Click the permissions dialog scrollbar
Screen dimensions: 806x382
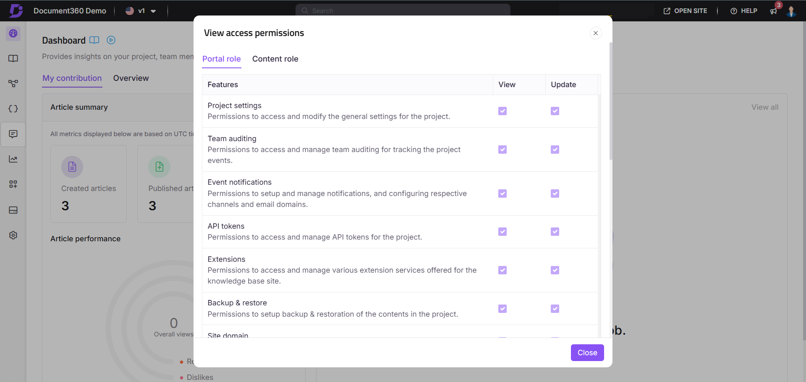click(x=611, y=101)
